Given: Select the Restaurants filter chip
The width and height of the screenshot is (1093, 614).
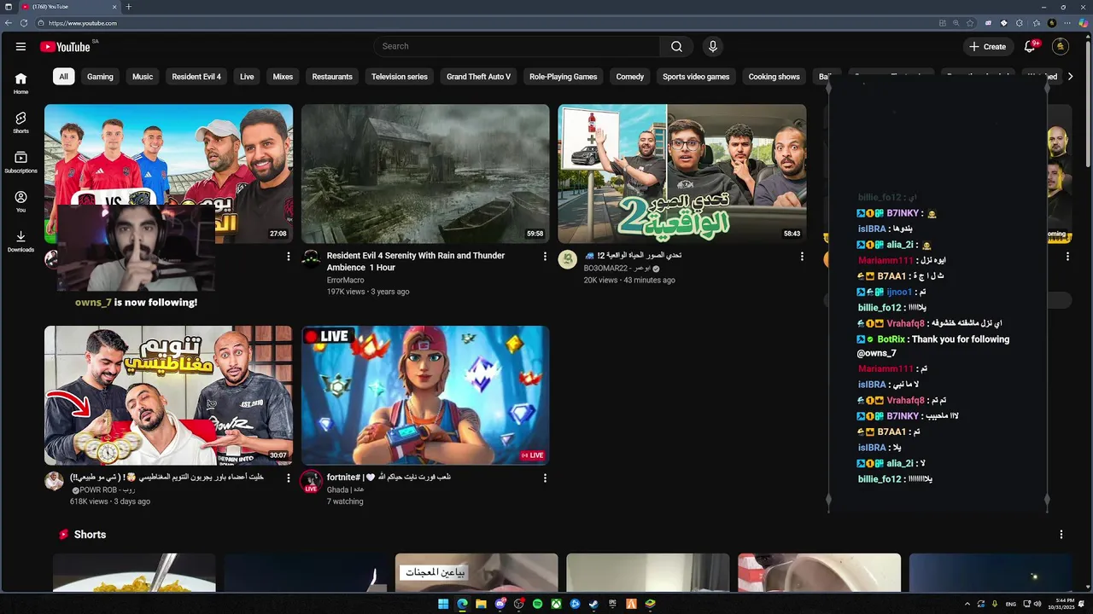Looking at the screenshot, I should (x=332, y=77).
